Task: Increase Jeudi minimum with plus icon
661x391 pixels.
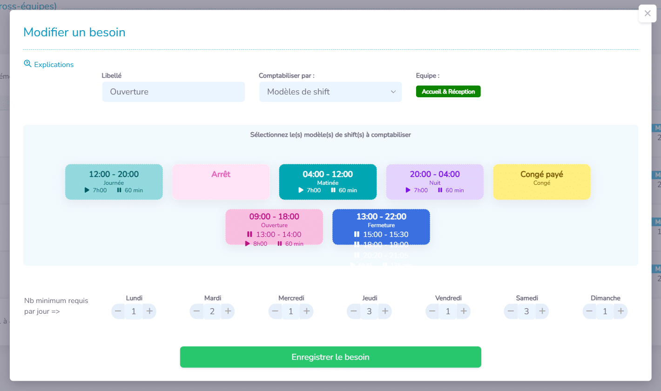Action: [x=385, y=311]
